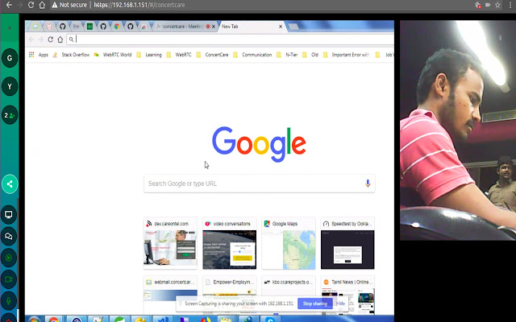Screen dimensions: 516x322
Task: Switch to the green square pinned tab
Action: 89,27
